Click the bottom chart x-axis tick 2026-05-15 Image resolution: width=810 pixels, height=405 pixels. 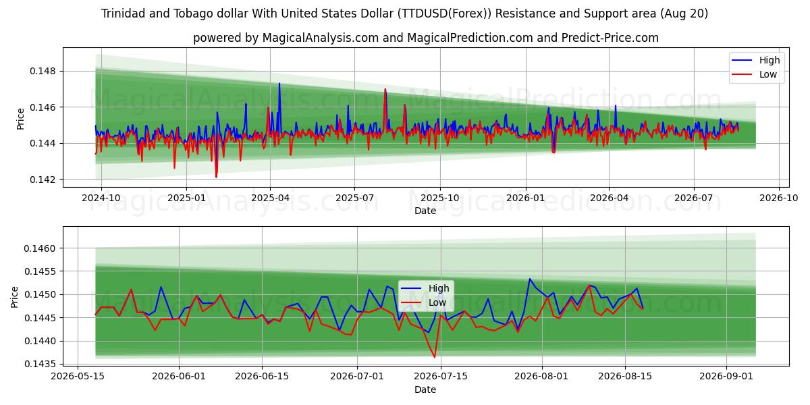tap(78, 377)
